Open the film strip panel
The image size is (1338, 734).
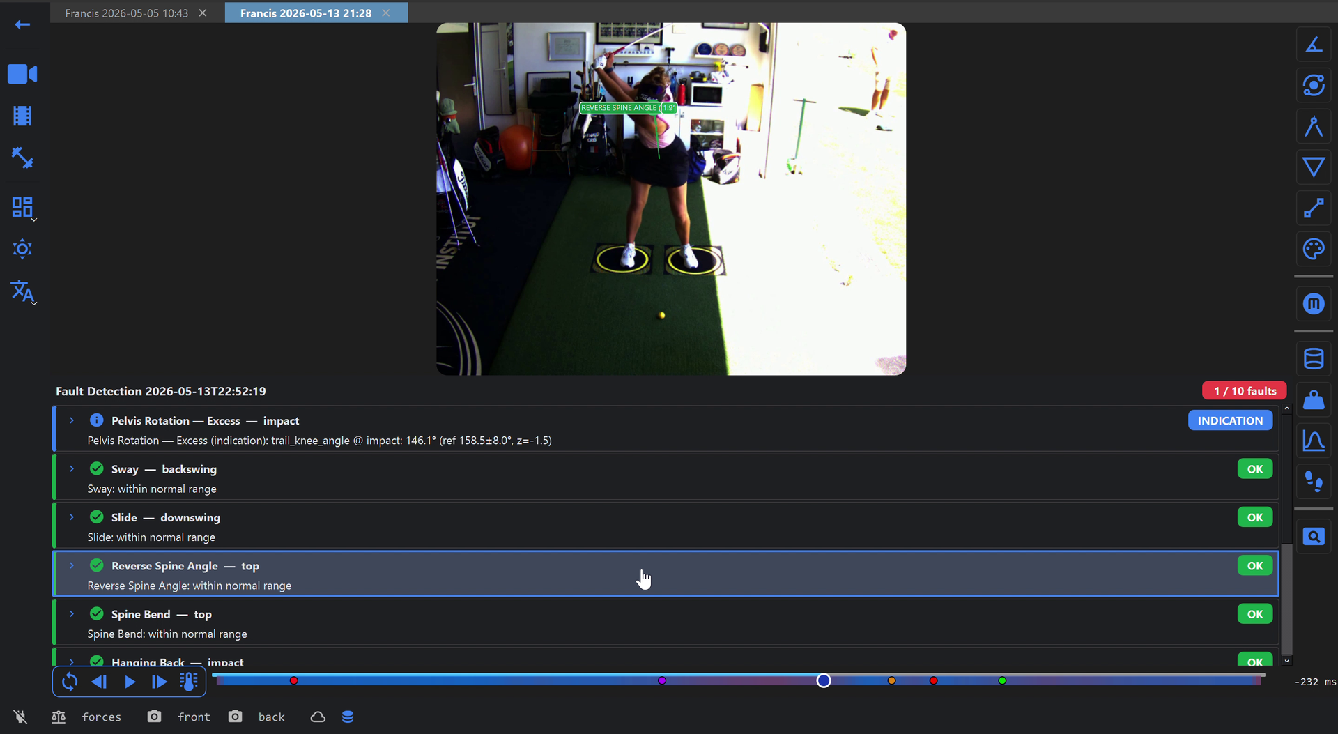point(22,116)
